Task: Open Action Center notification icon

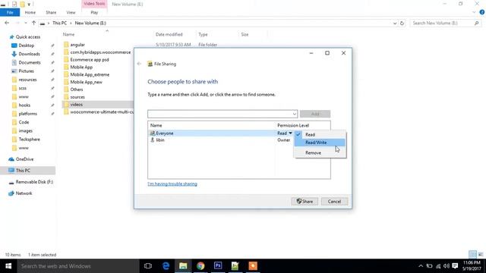Action: tap(455, 266)
